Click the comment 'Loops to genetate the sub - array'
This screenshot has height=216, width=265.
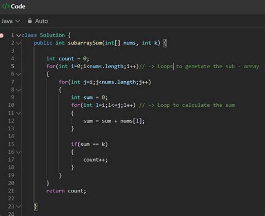(x=208, y=66)
